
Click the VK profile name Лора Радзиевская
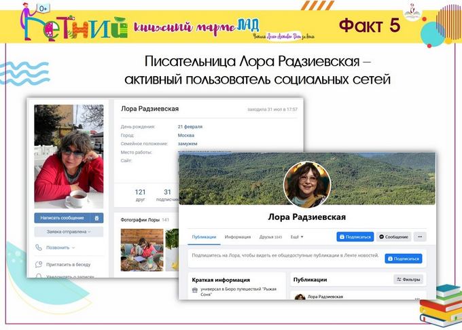(x=149, y=109)
